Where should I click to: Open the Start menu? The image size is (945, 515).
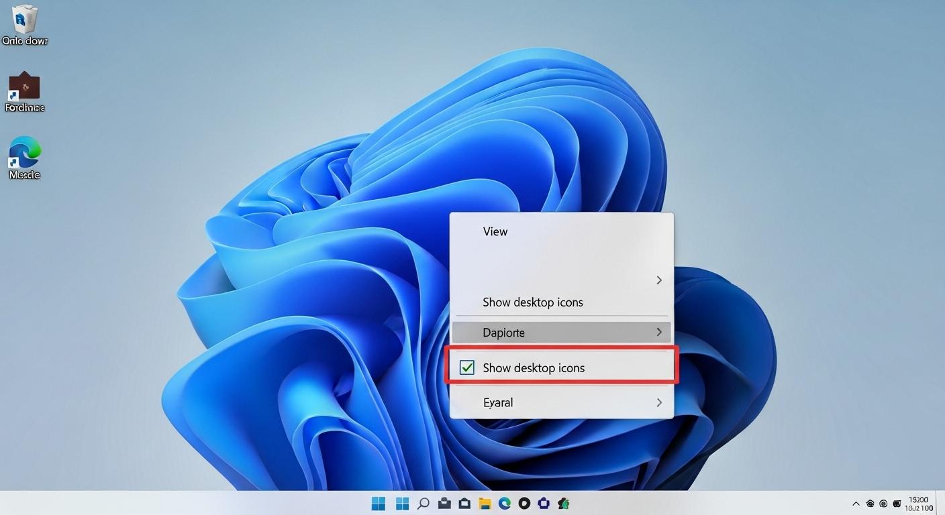coord(379,503)
